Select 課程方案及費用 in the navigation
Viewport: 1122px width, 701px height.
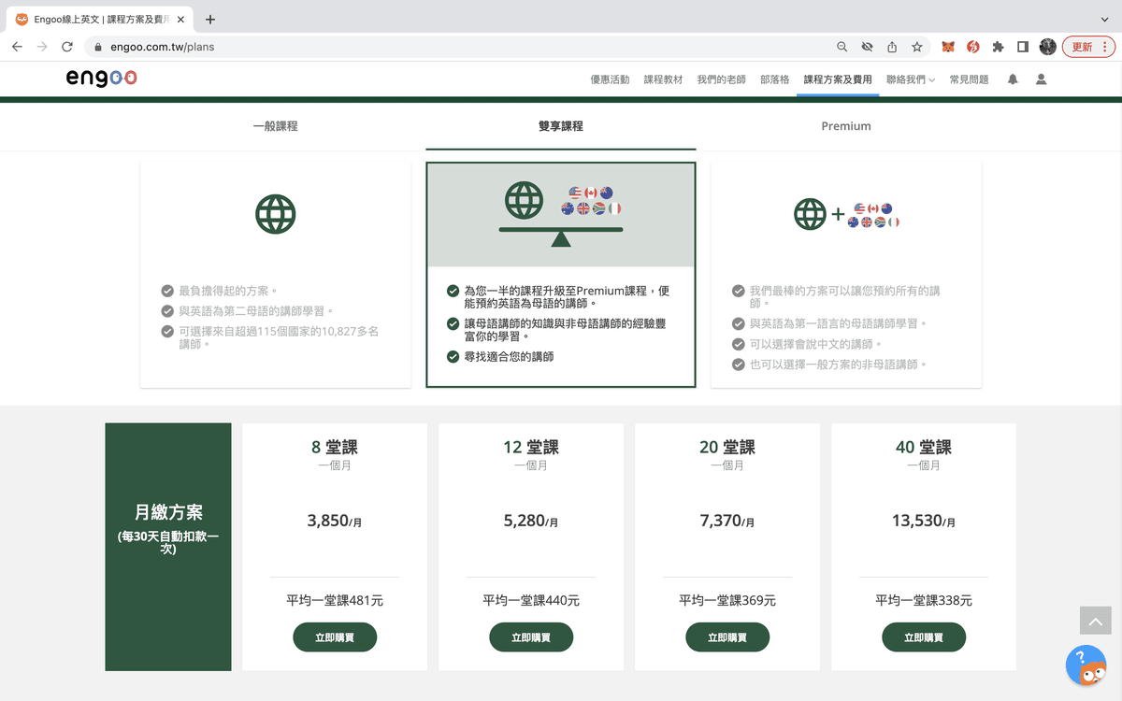tap(838, 79)
